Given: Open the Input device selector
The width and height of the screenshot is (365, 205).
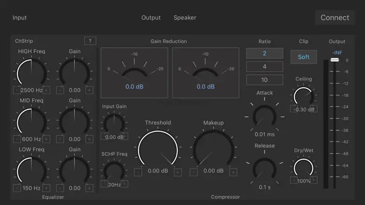Looking at the screenshot, I should pyautogui.click(x=20, y=18).
